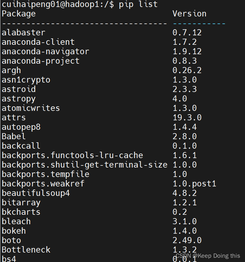Viewport: 245px width, 262px height.
Task: Click the boto version 2.49.0
Action: [x=187, y=240]
